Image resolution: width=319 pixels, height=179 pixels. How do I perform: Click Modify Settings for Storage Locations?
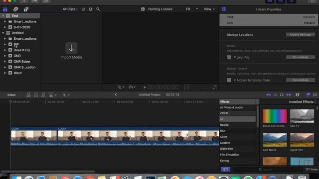(x=301, y=34)
